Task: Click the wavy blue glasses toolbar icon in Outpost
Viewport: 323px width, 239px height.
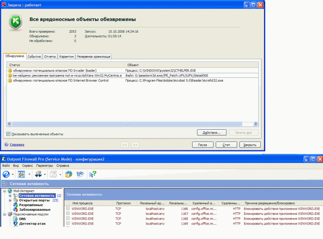Action: 80,175
